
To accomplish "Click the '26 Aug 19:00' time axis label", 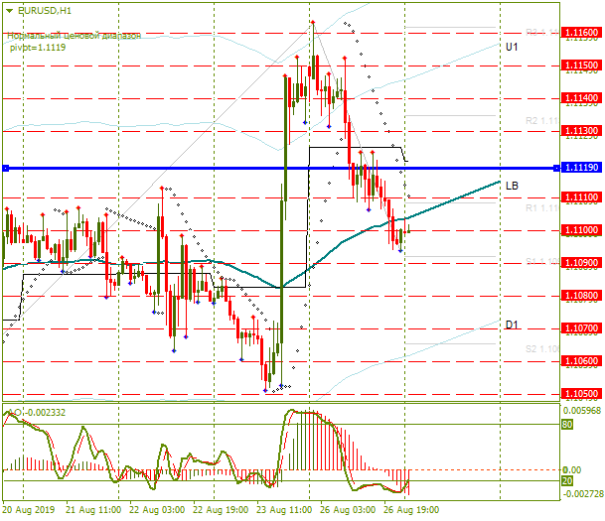I will pyautogui.click(x=411, y=510).
